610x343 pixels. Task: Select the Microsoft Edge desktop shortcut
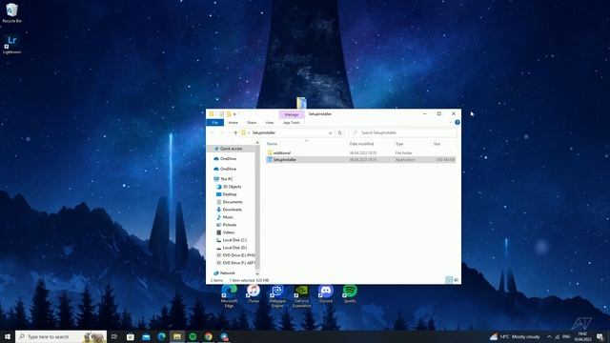pyautogui.click(x=229, y=296)
